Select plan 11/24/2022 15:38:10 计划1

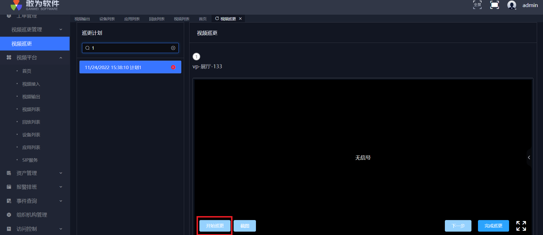[130, 67]
